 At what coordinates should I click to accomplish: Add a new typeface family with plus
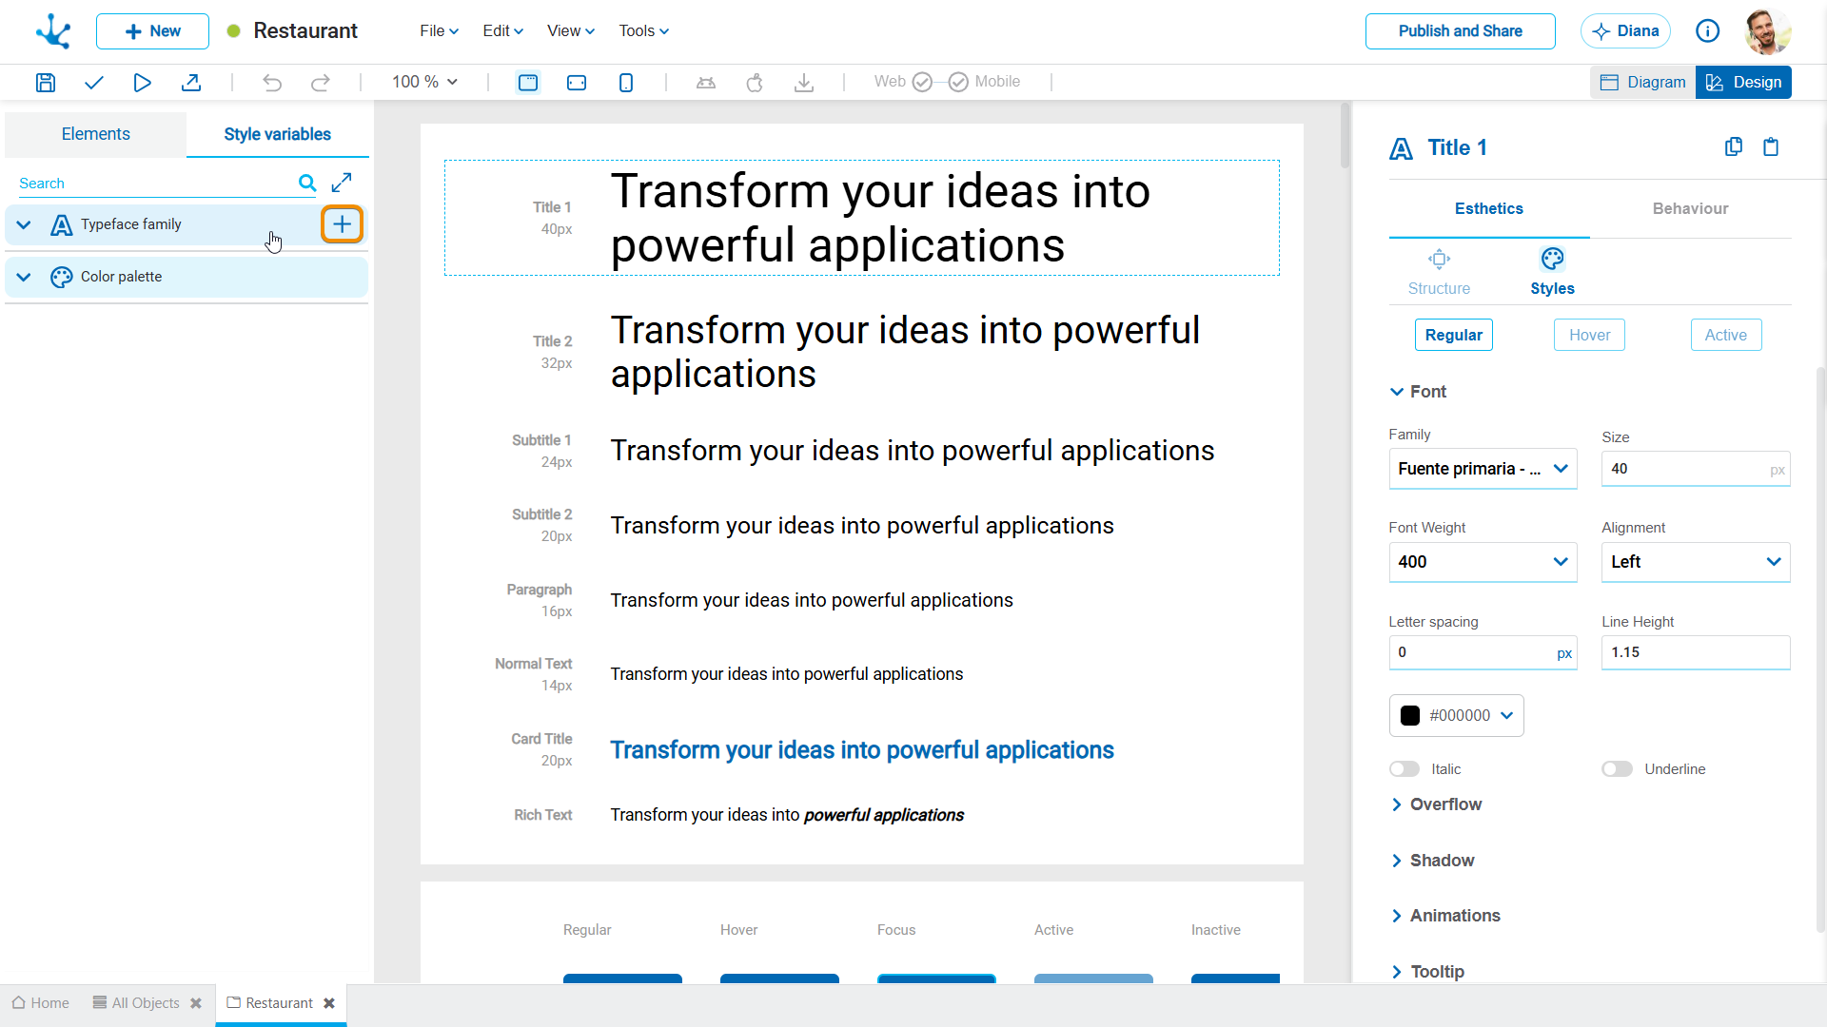click(343, 224)
